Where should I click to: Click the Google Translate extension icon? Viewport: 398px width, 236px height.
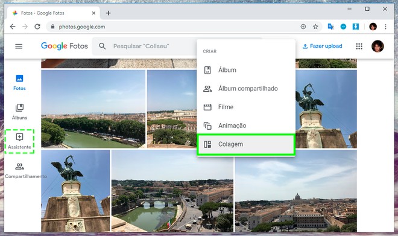click(x=330, y=27)
